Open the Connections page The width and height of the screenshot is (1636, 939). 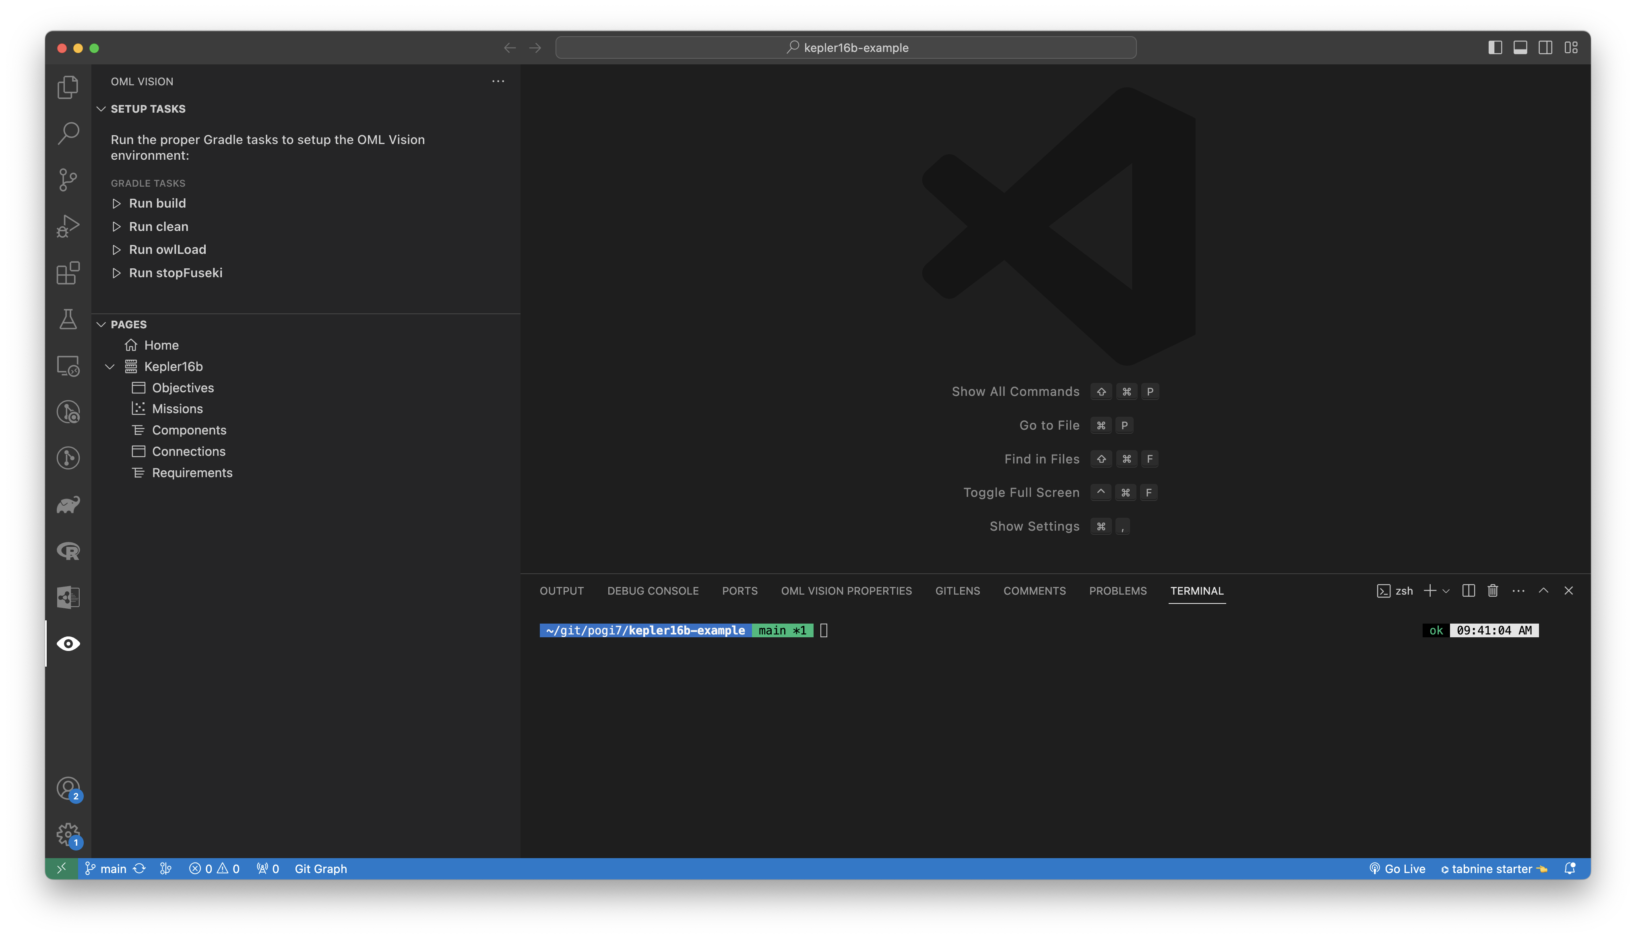[188, 451]
